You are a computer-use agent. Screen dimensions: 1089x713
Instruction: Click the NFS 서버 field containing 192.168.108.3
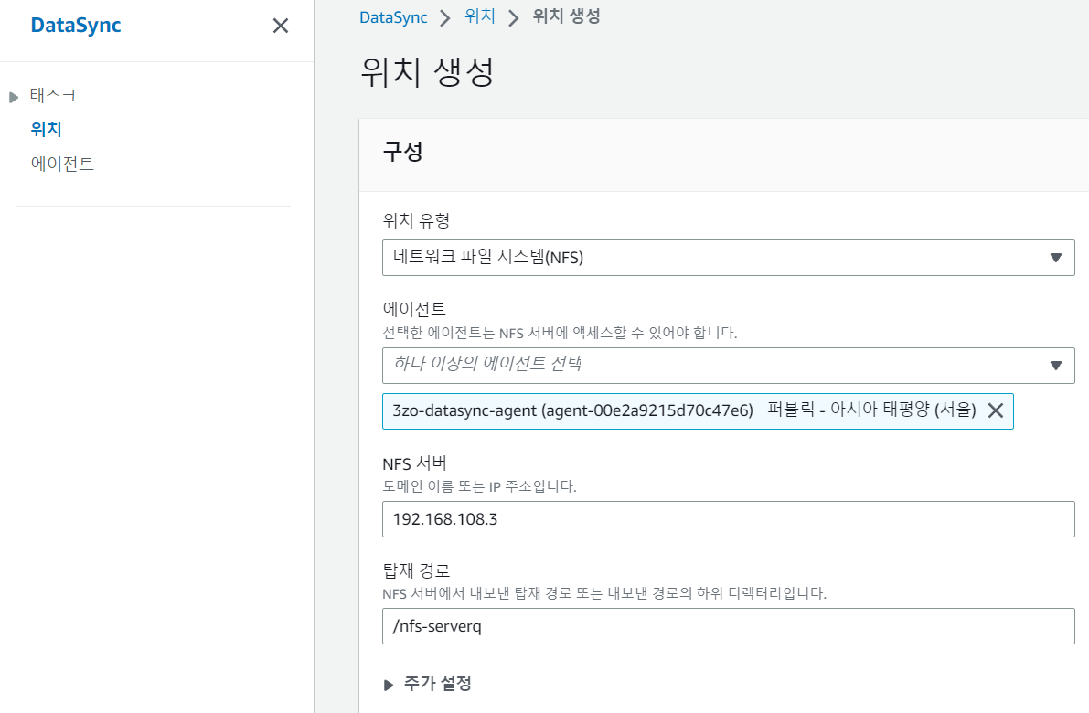coord(729,519)
